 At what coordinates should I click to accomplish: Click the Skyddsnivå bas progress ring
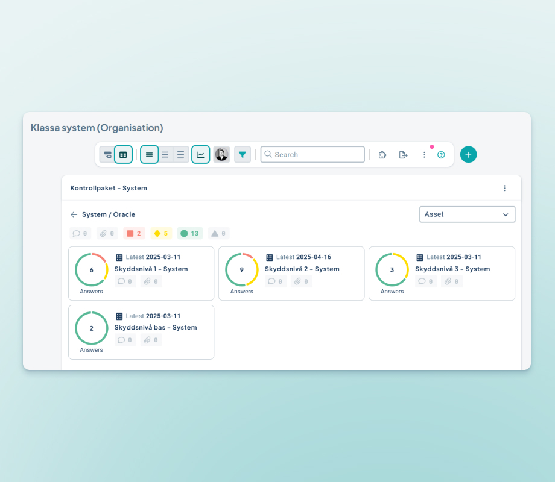92,328
